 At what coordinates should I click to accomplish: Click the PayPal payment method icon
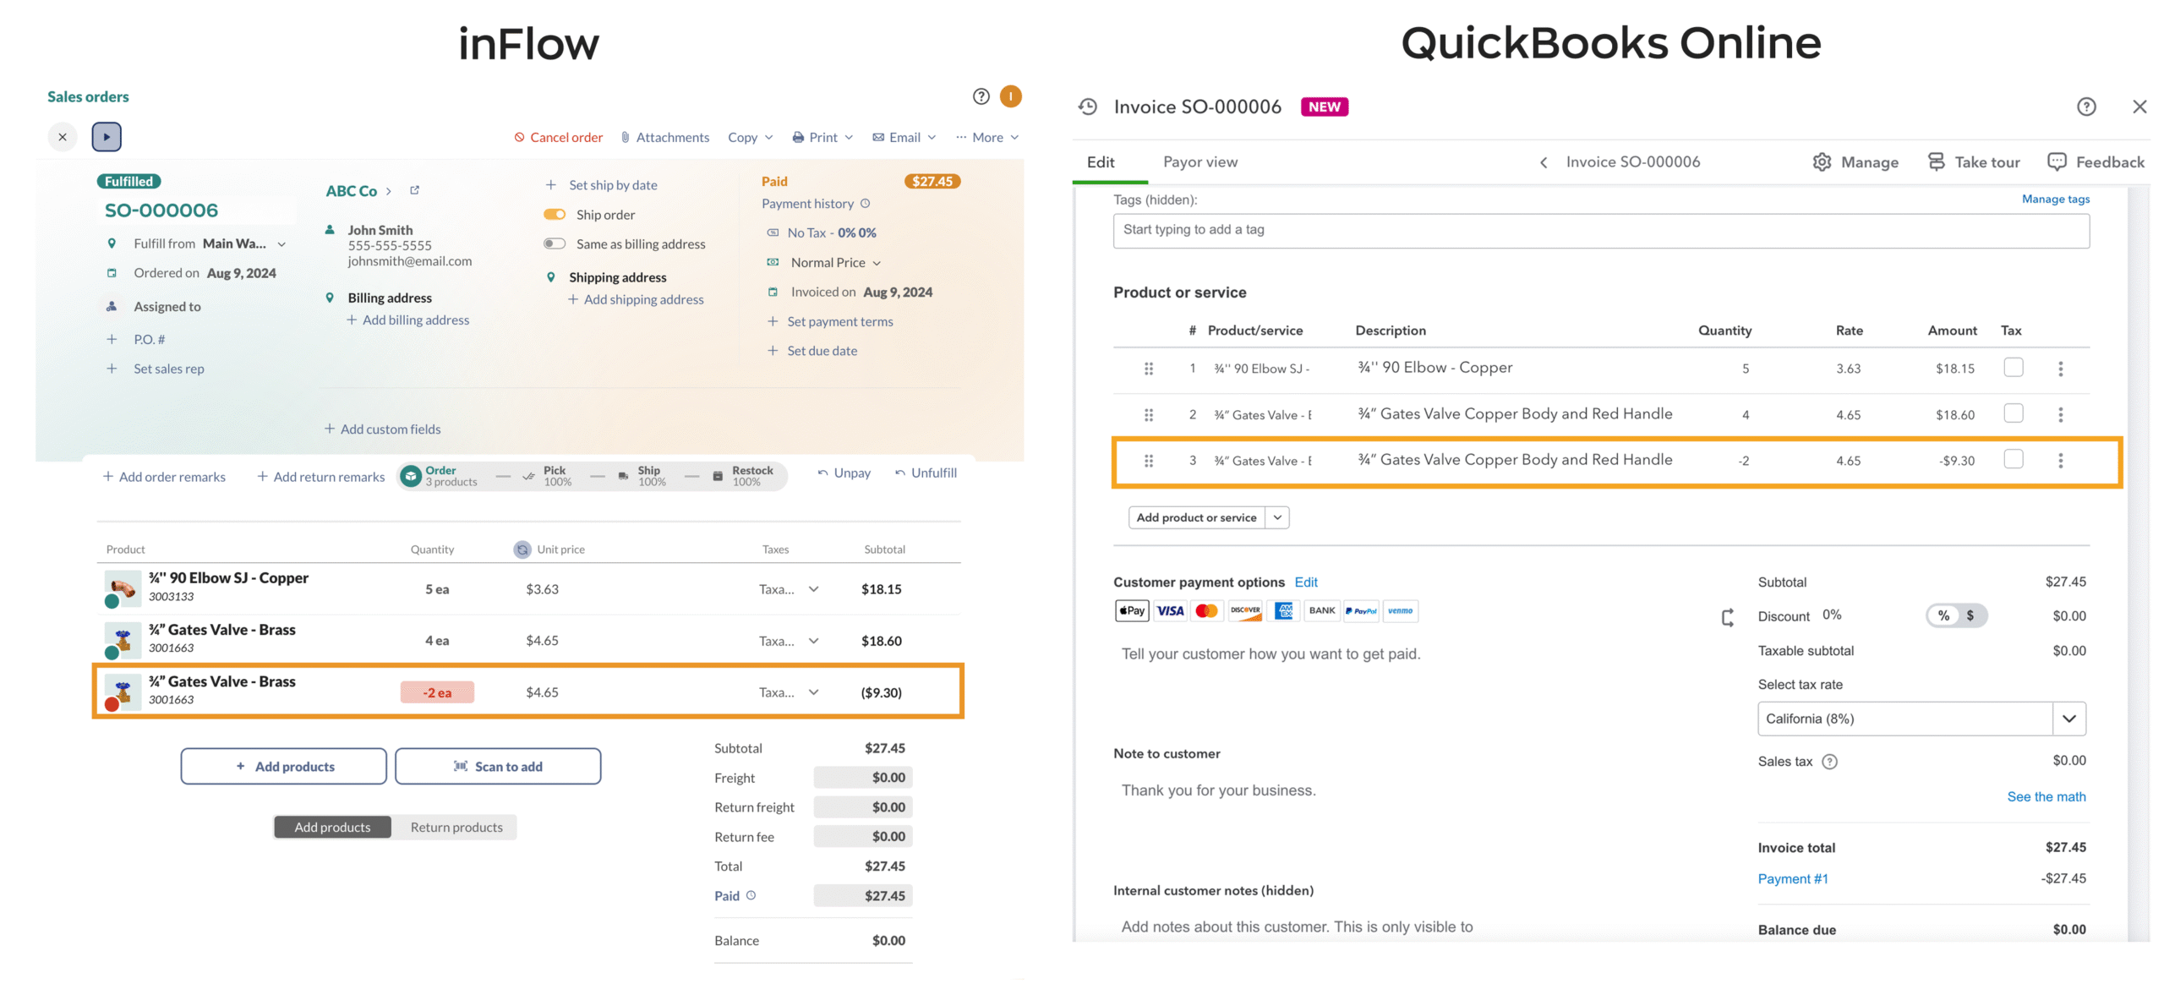click(x=1361, y=610)
